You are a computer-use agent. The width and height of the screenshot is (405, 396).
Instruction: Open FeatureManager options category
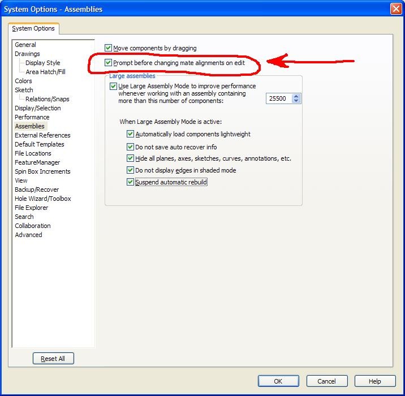(x=37, y=162)
